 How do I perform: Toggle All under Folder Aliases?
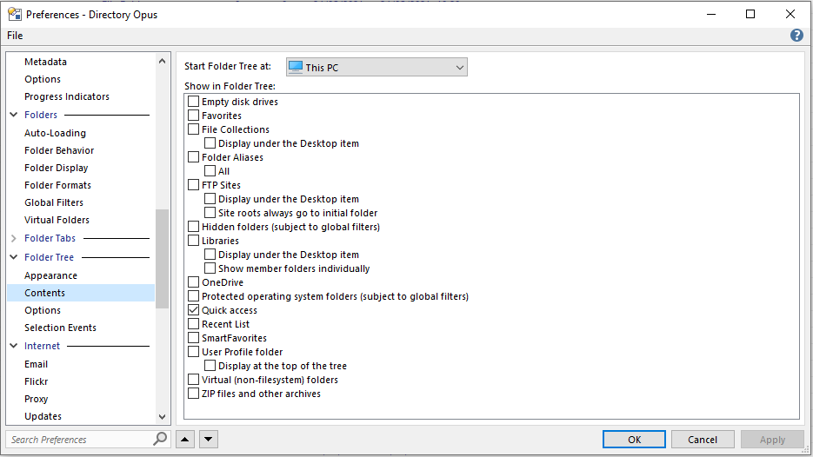[210, 171]
